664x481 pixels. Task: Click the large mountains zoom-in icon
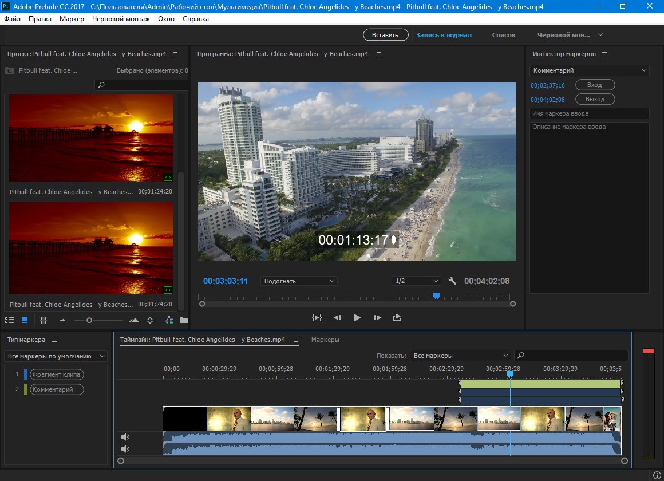(x=134, y=321)
